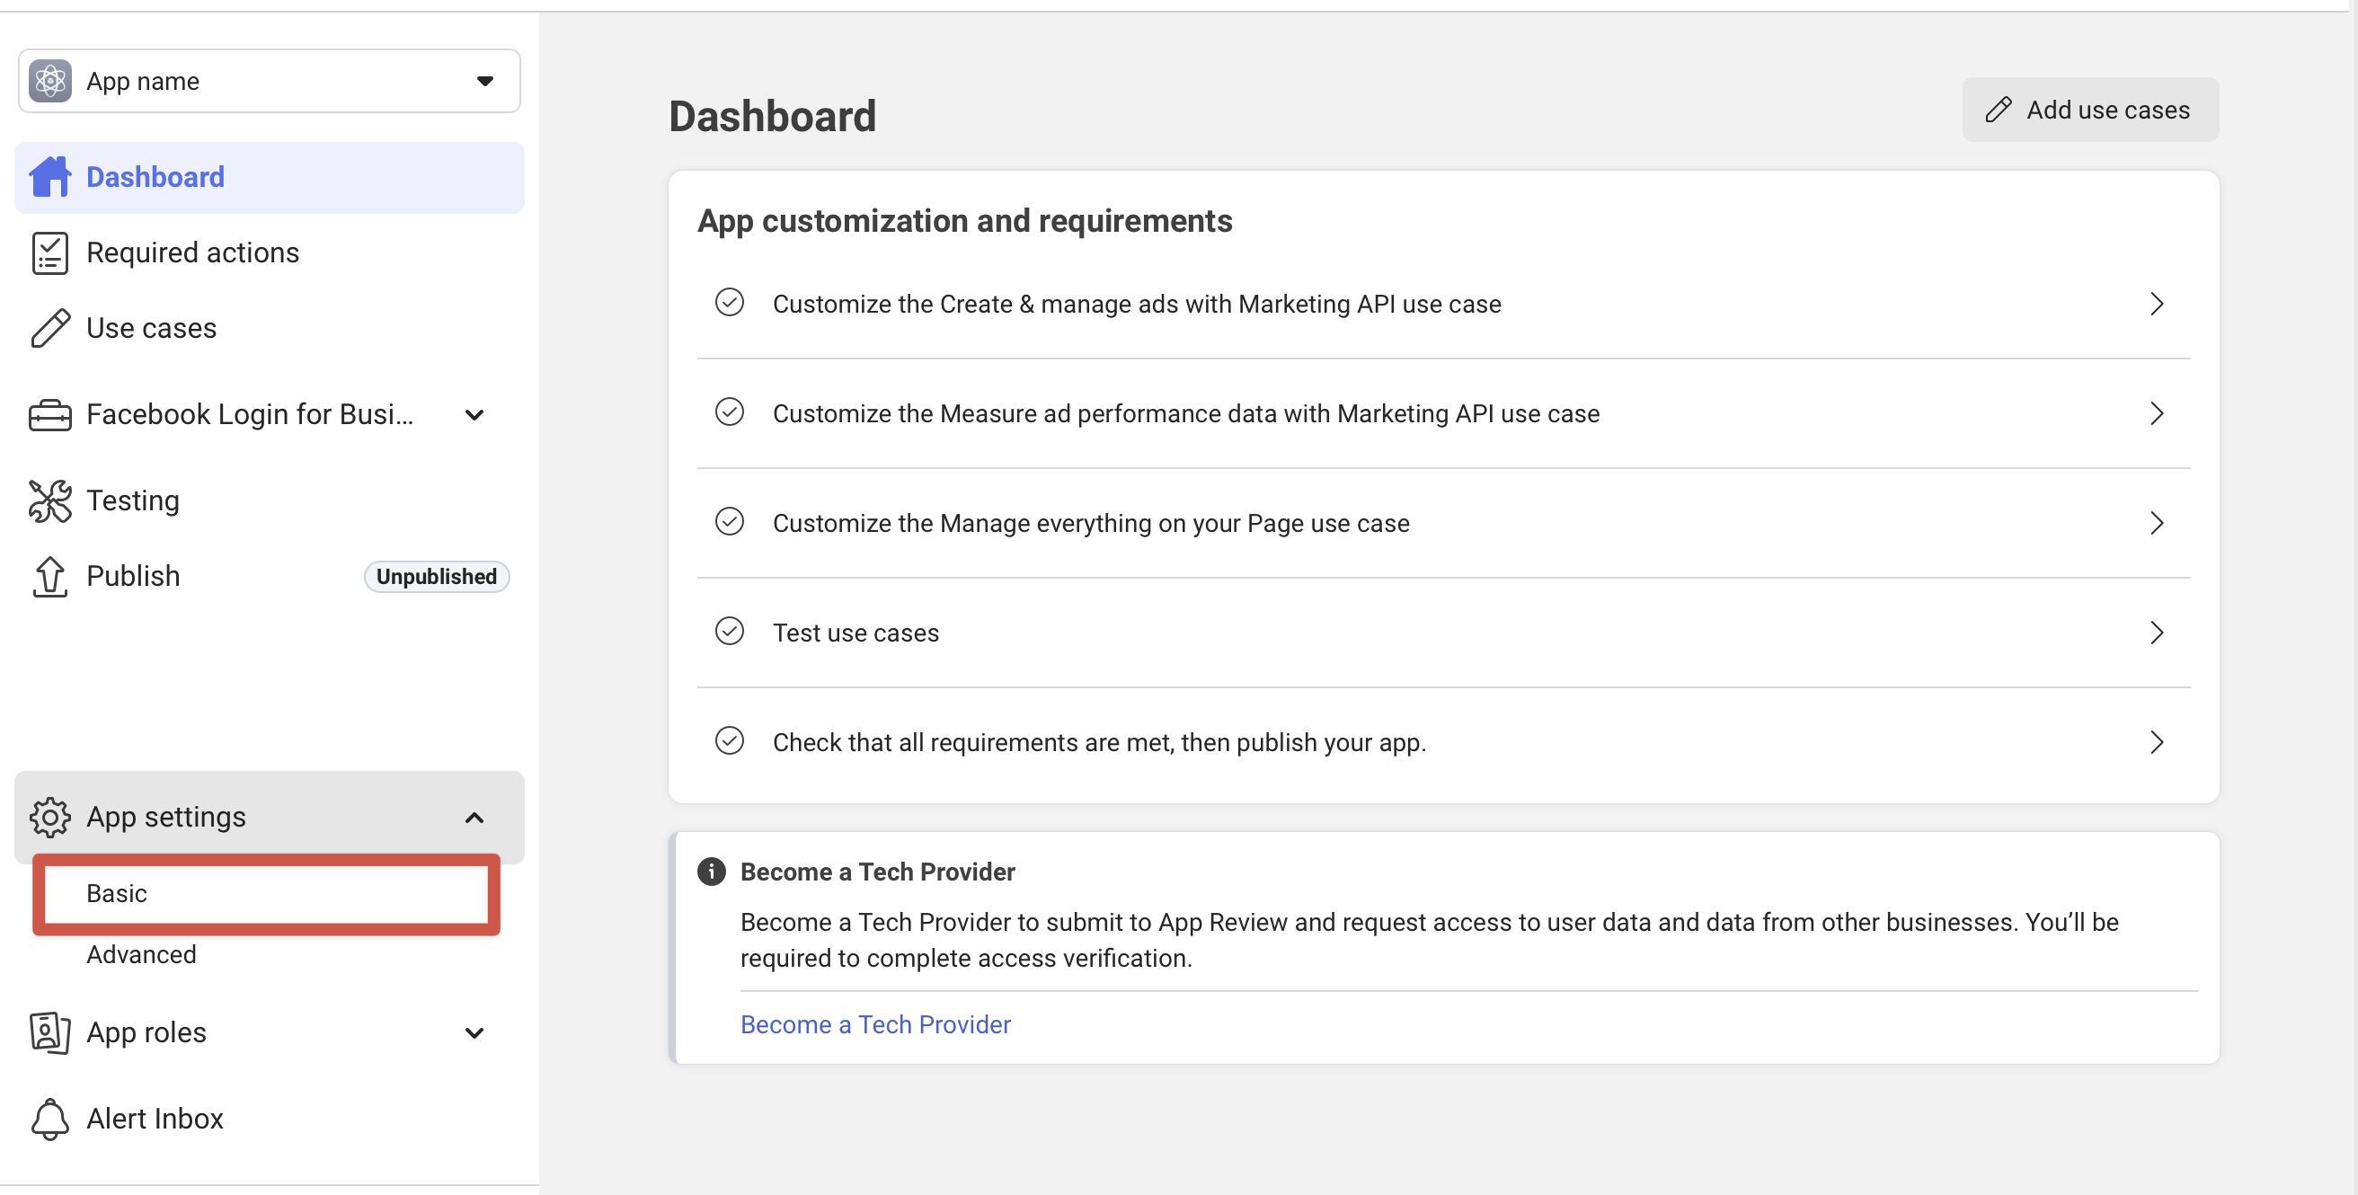The width and height of the screenshot is (2358, 1195).
Task: Open Customize Create & manage ads use case
Action: (1443, 304)
